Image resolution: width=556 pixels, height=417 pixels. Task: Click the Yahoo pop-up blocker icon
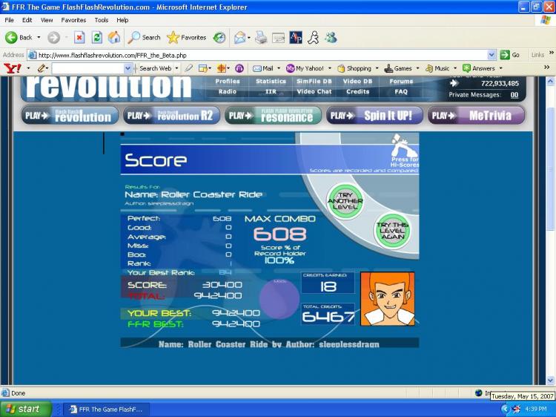click(x=203, y=68)
